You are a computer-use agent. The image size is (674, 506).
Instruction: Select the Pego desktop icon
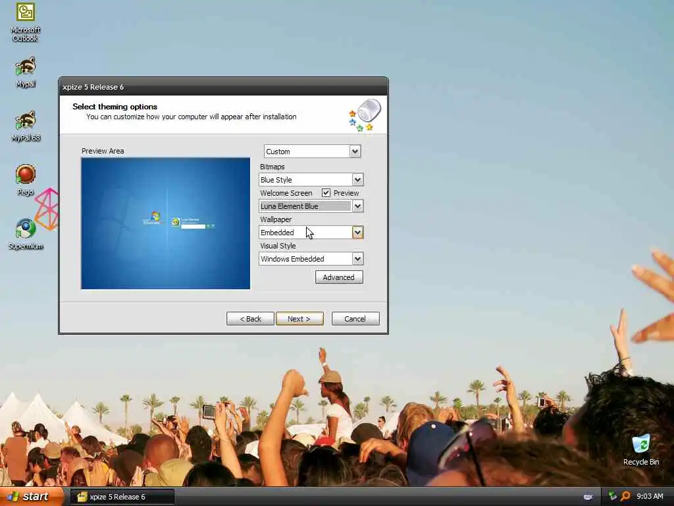[26, 180]
